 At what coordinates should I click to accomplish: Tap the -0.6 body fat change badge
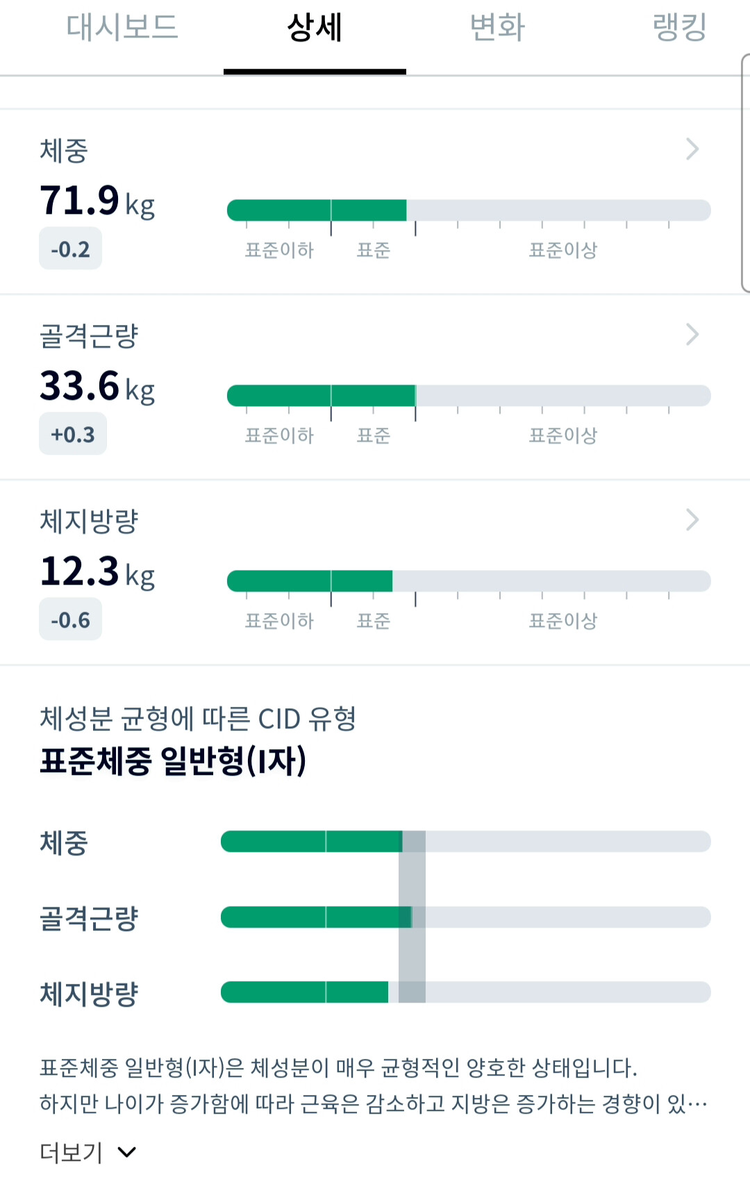click(x=70, y=620)
